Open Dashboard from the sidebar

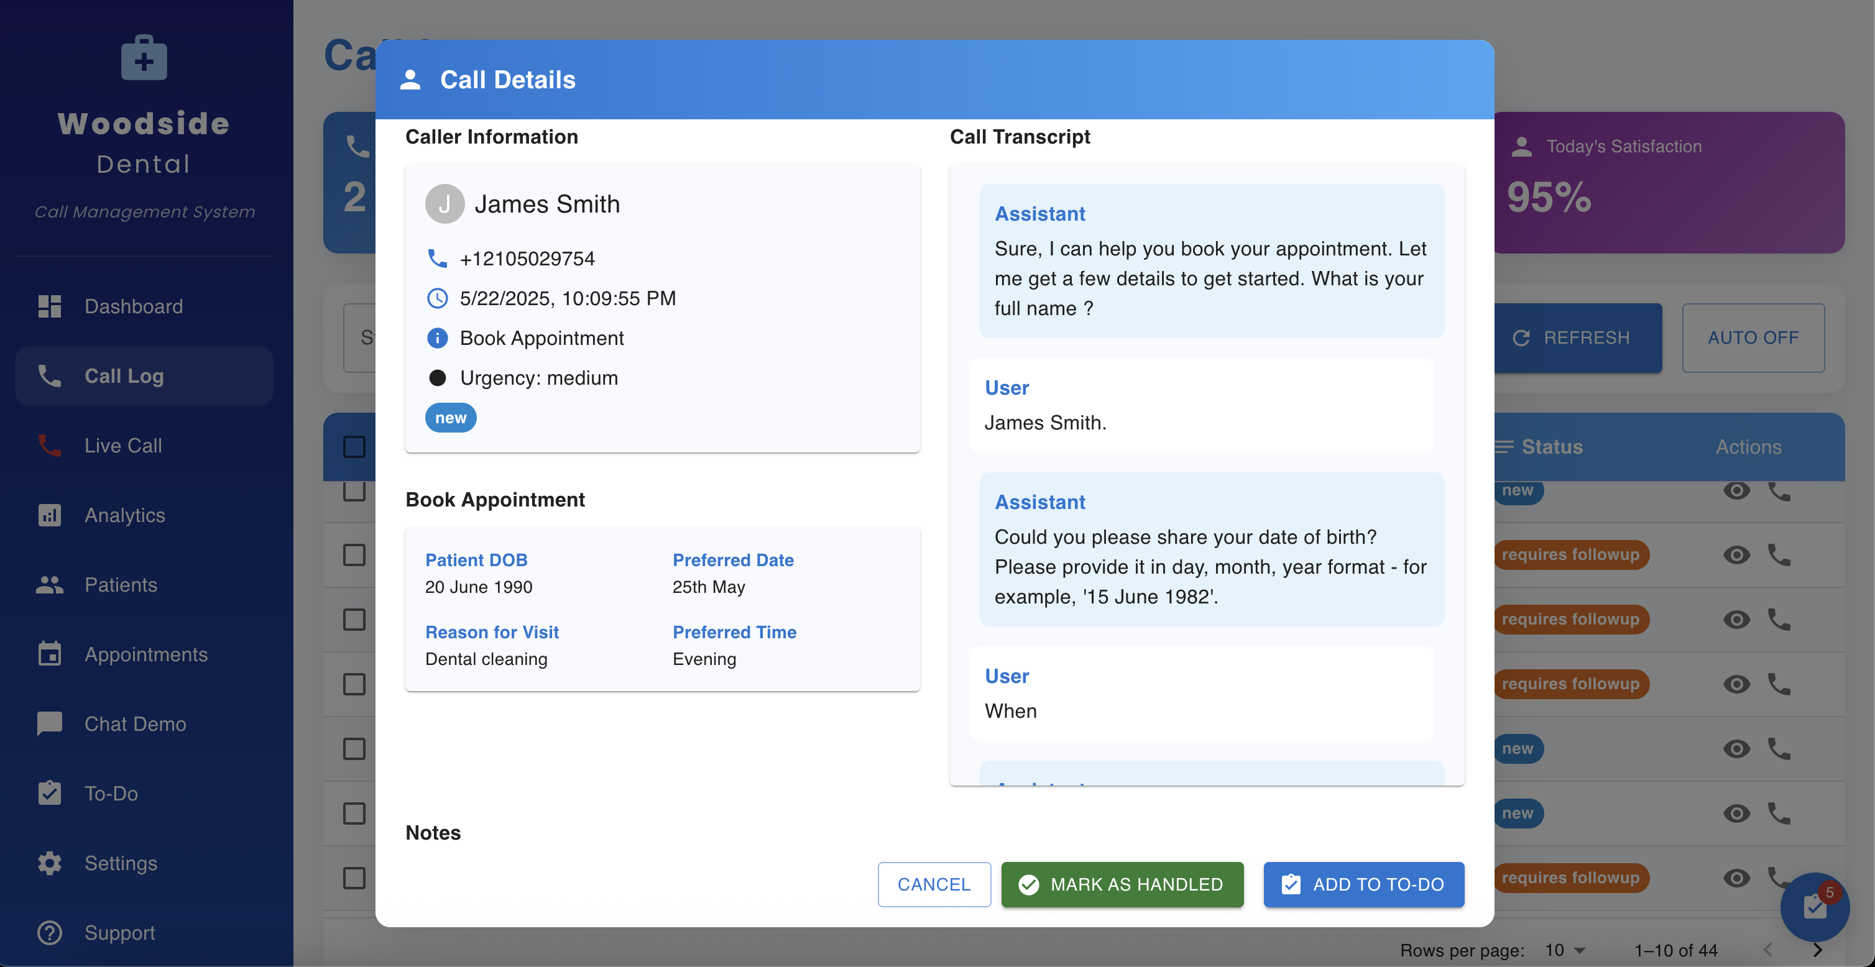144,306
